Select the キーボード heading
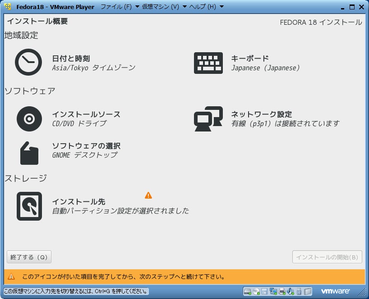The height and width of the screenshot is (299, 369). point(250,58)
